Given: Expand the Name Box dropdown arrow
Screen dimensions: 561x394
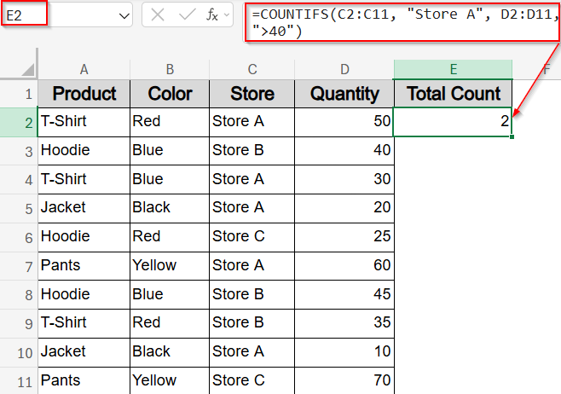Looking at the screenshot, I should tap(124, 15).
